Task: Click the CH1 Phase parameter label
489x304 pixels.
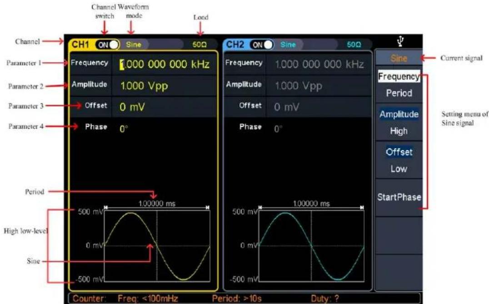Action: [x=96, y=127]
